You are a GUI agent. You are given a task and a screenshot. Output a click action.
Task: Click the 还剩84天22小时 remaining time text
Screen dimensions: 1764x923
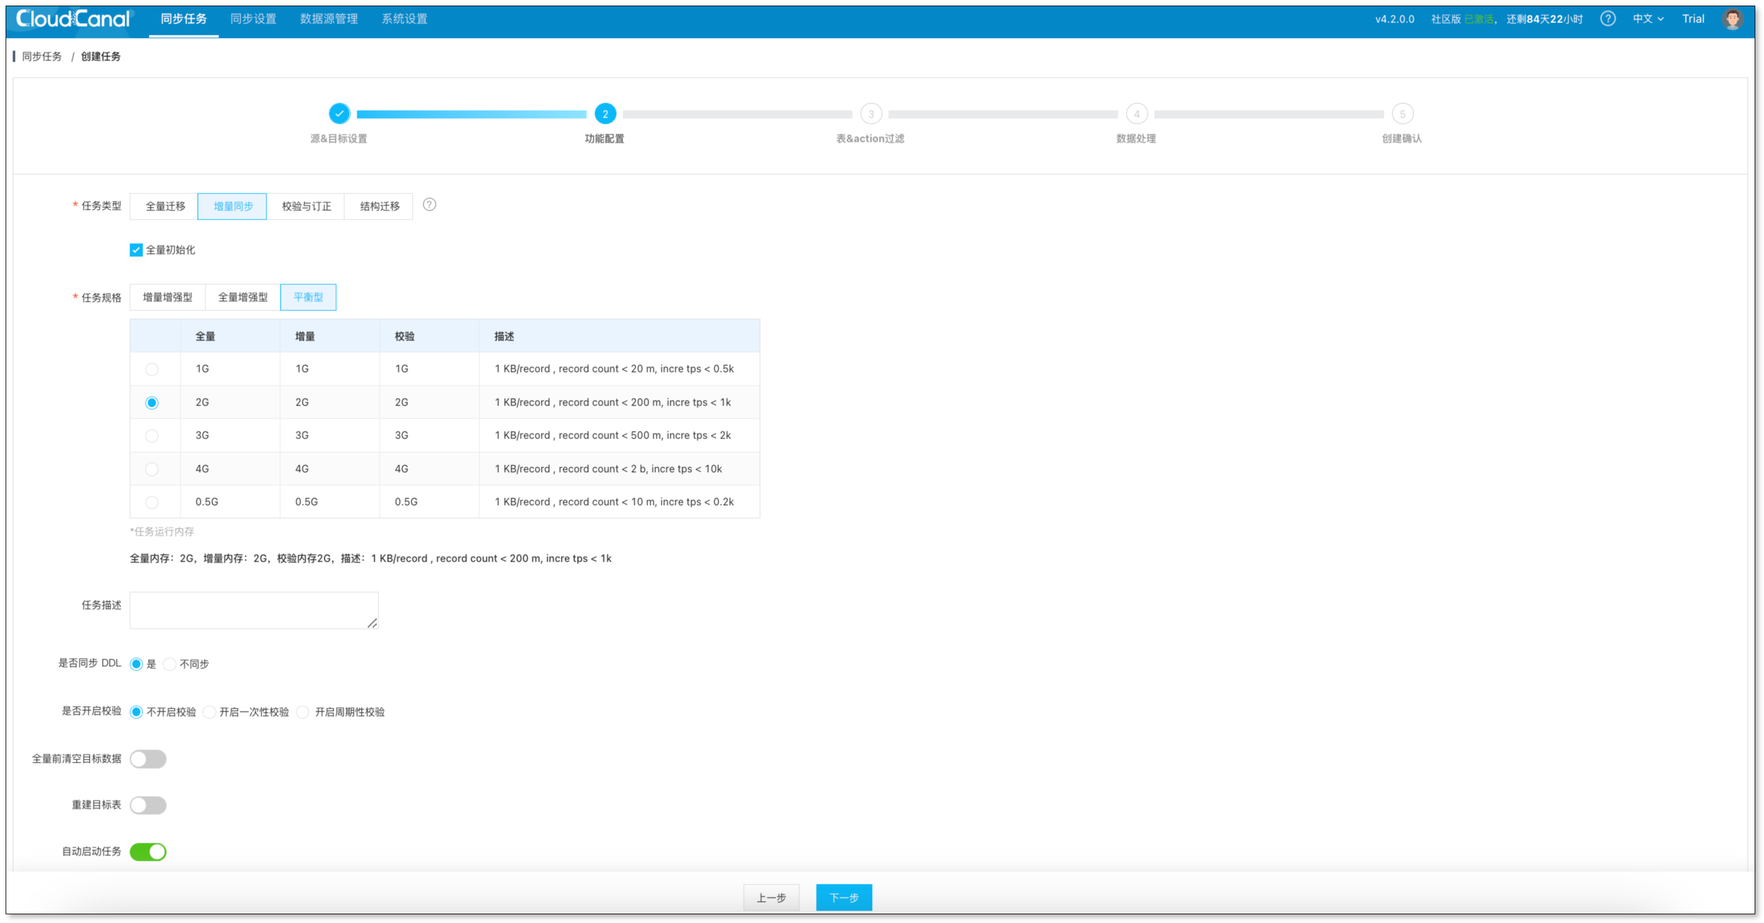pyautogui.click(x=1544, y=19)
